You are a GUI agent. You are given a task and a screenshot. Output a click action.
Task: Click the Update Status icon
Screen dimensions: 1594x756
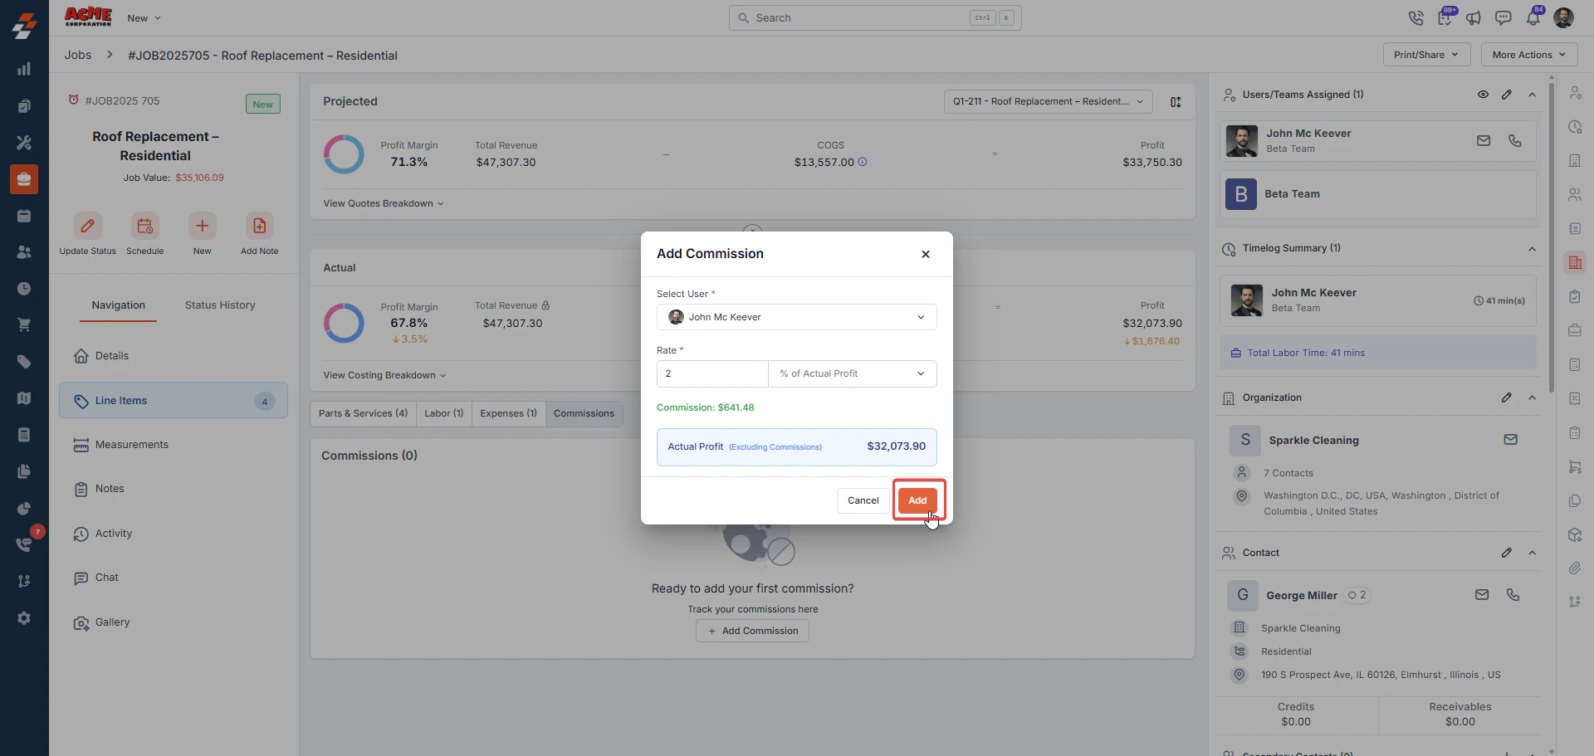87,226
